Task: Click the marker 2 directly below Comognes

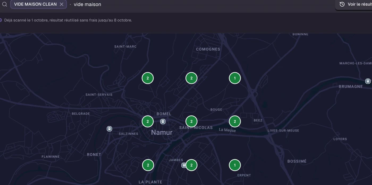Action: 191,78
